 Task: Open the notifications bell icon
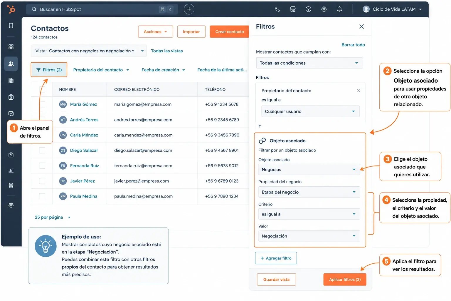(339, 9)
